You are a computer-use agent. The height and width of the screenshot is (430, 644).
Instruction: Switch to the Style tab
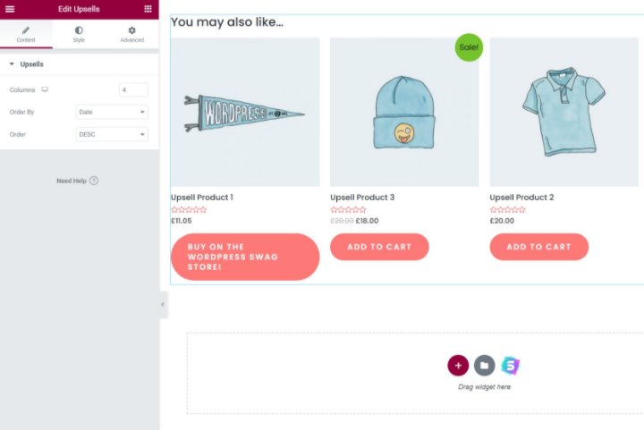coord(79,35)
